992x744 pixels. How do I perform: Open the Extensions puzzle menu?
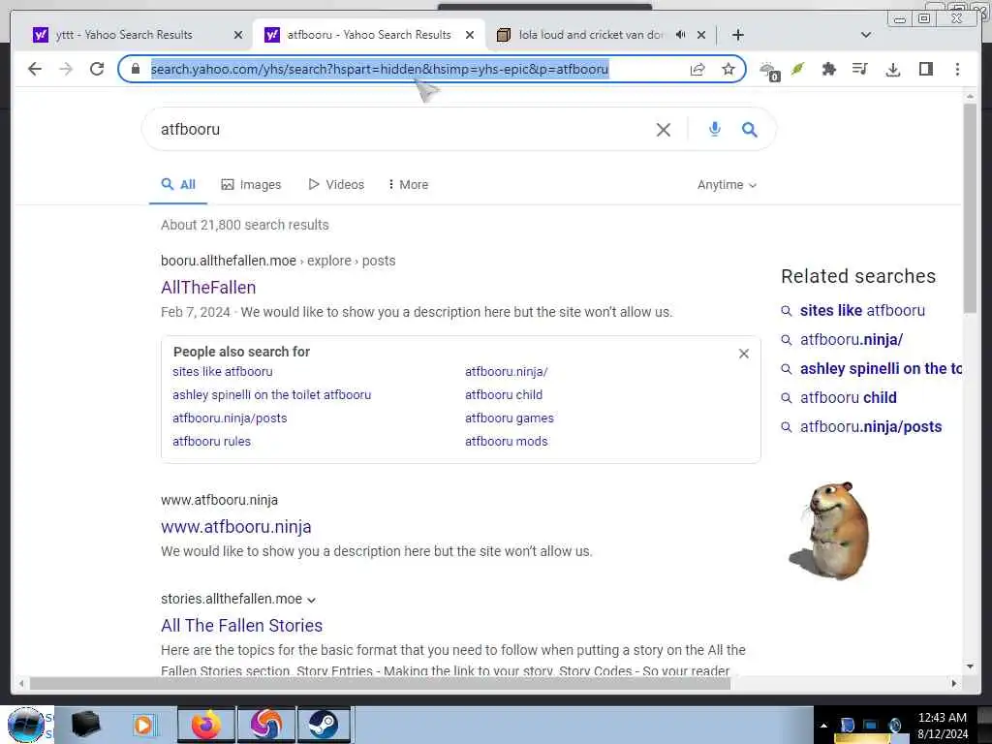click(829, 69)
